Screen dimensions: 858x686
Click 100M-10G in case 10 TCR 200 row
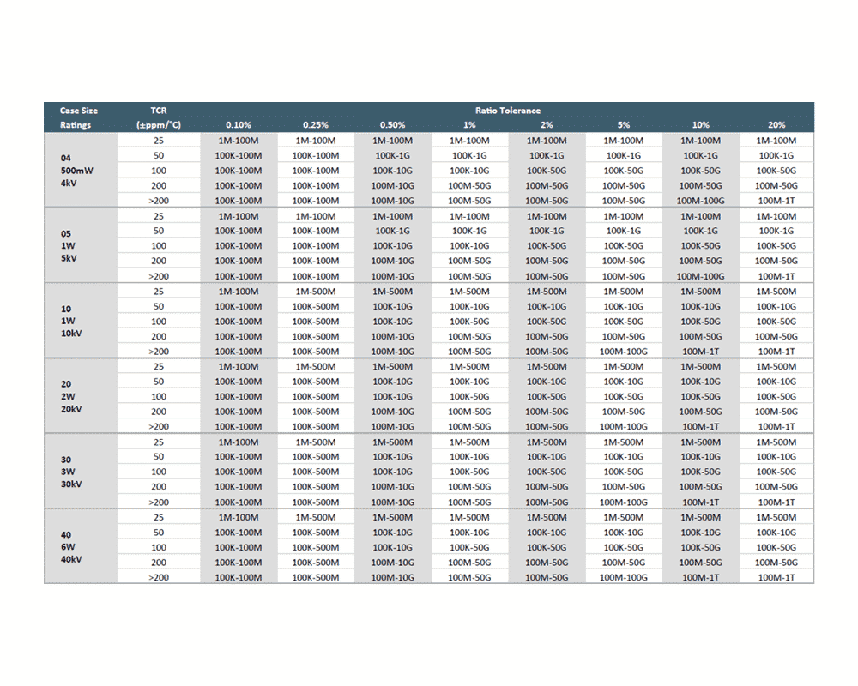(x=392, y=336)
